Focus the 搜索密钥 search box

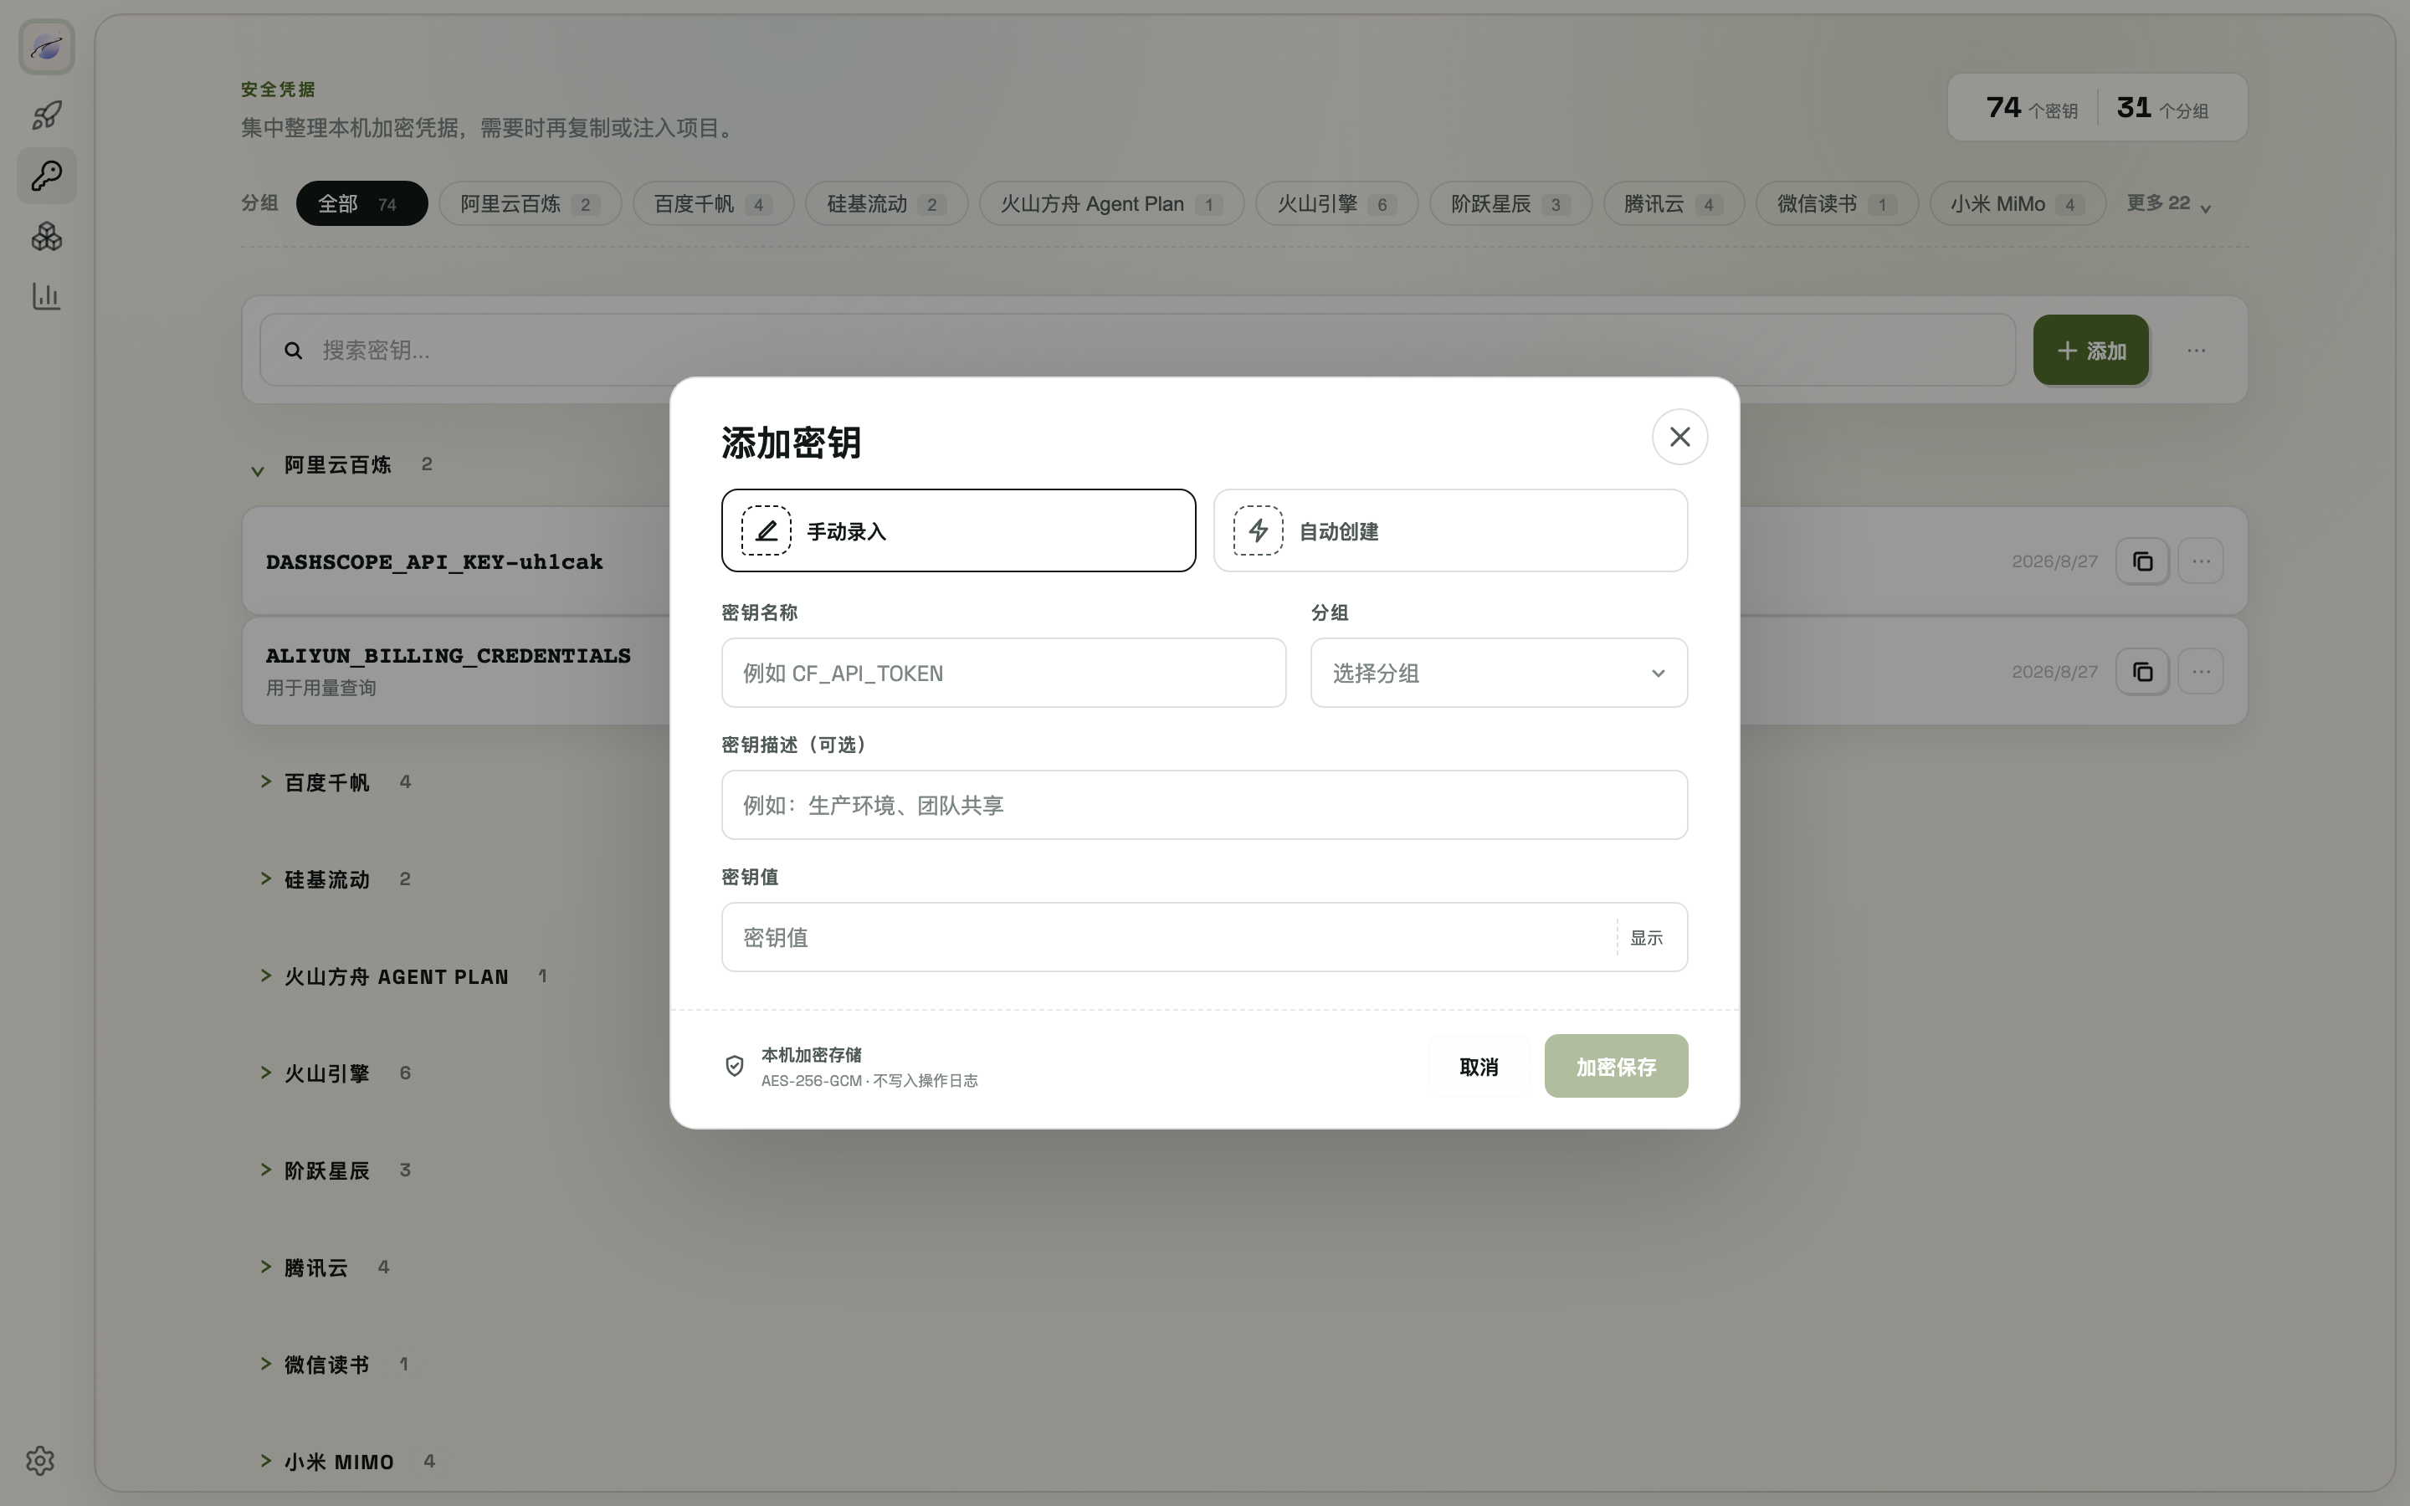click(1137, 351)
